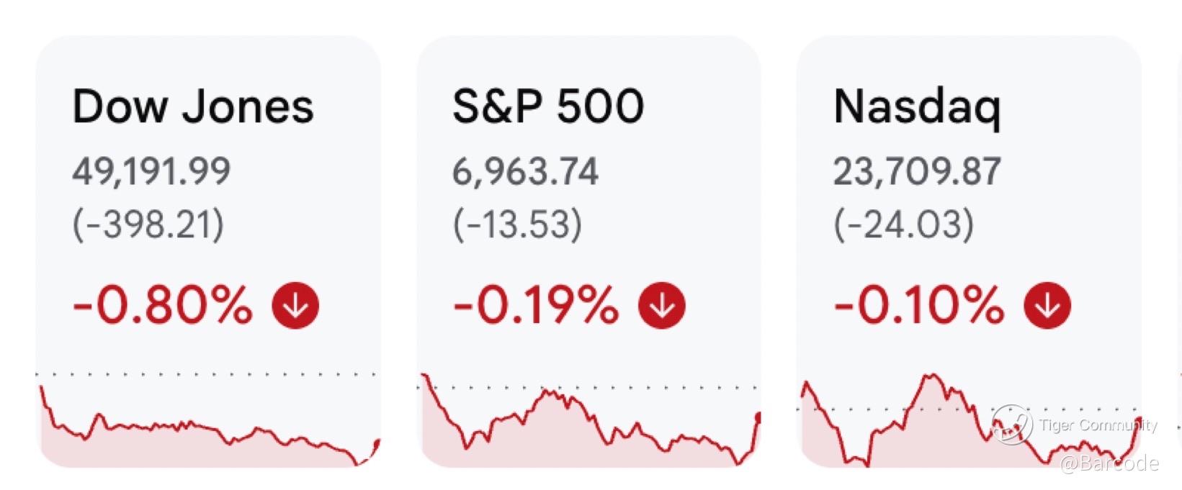The height and width of the screenshot is (490, 1182).
Task: Select the S&P 500 sparkline chart
Action: tap(589, 425)
